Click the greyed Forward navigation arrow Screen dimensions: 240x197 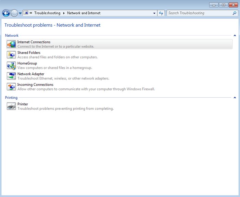tap(14, 13)
